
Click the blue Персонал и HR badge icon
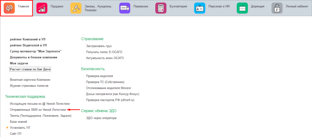pos(200,8)
